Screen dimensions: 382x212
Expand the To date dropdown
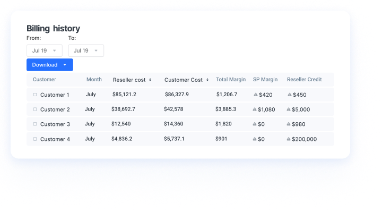click(86, 50)
